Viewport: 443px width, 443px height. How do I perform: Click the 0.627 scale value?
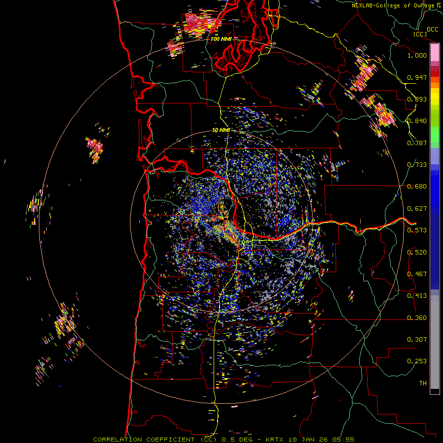(417, 209)
